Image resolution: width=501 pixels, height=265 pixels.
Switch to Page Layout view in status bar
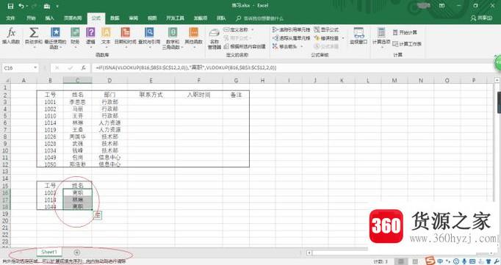click(415, 261)
